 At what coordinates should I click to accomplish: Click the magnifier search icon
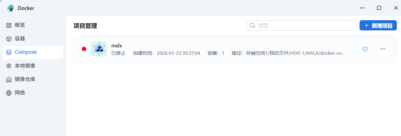253,25
